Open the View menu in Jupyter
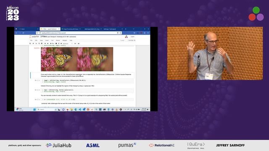This screenshot has width=269, height=151. coord(41,40)
